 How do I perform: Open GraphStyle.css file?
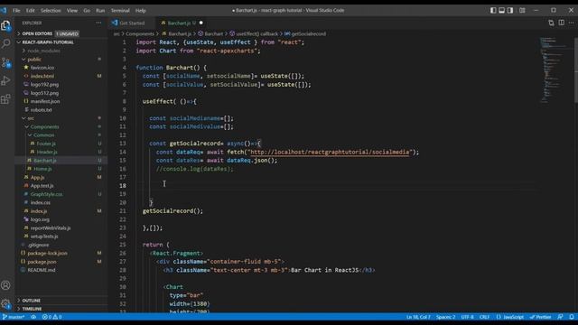[61, 194]
